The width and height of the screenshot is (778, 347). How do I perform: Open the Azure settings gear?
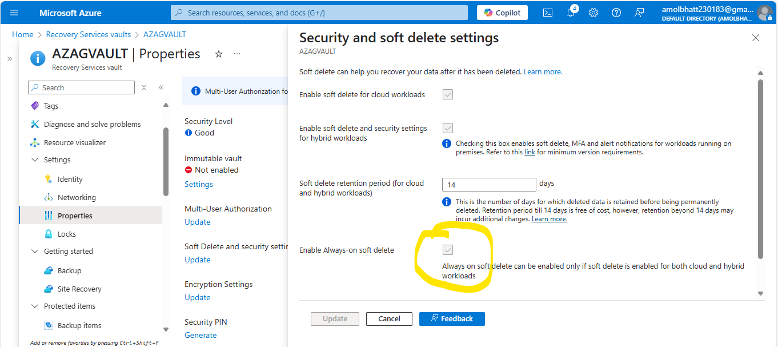coord(593,12)
